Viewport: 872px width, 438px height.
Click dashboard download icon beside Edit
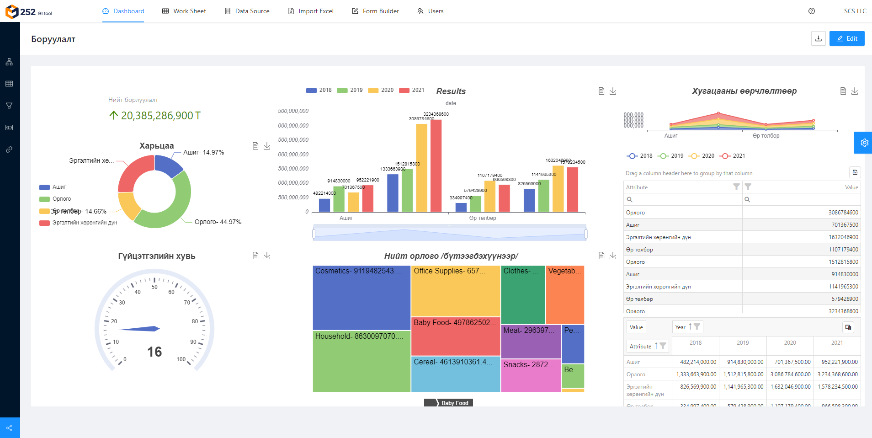click(819, 39)
